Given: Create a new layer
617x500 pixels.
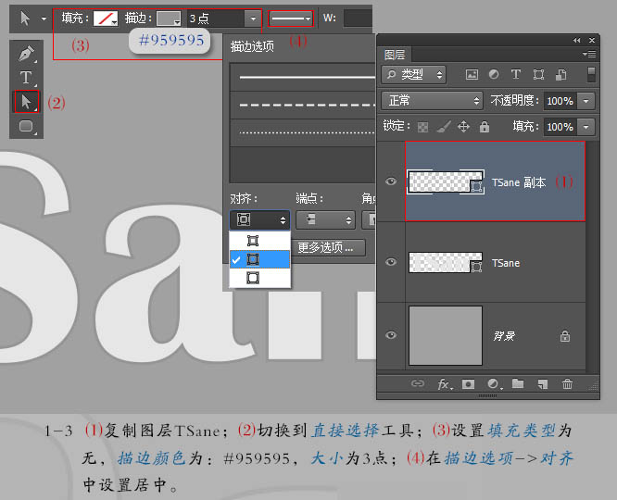Looking at the screenshot, I should [543, 384].
